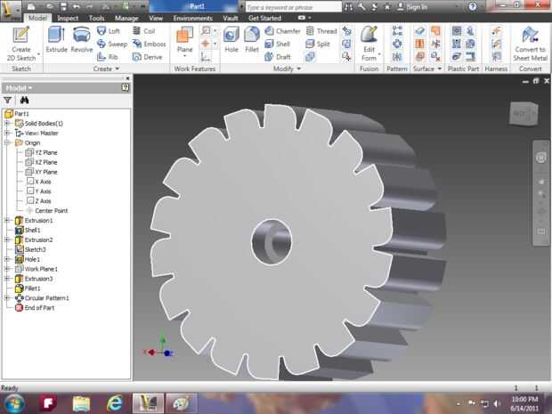Expand the Hole1 feature node
The width and height of the screenshot is (552, 414).
point(7,259)
